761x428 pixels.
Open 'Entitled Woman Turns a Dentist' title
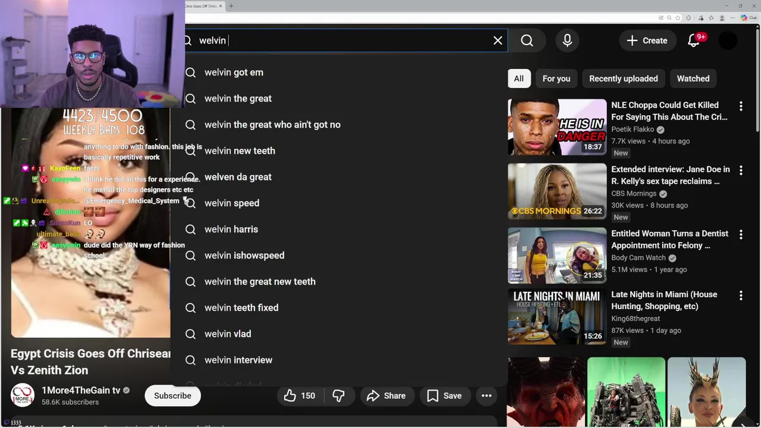coord(669,240)
